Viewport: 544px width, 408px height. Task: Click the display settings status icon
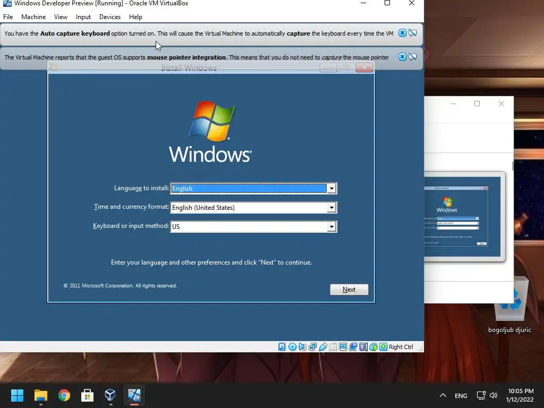point(343,346)
